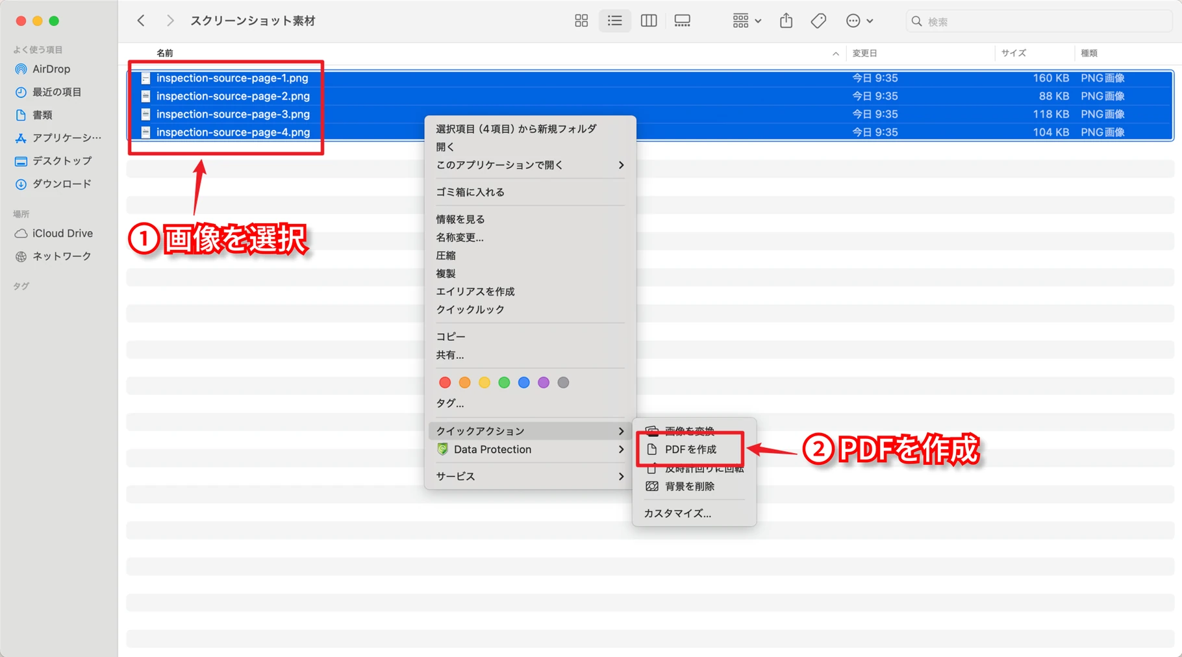Select inspection-source-page-4.png file
The image size is (1182, 657).
(233, 132)
